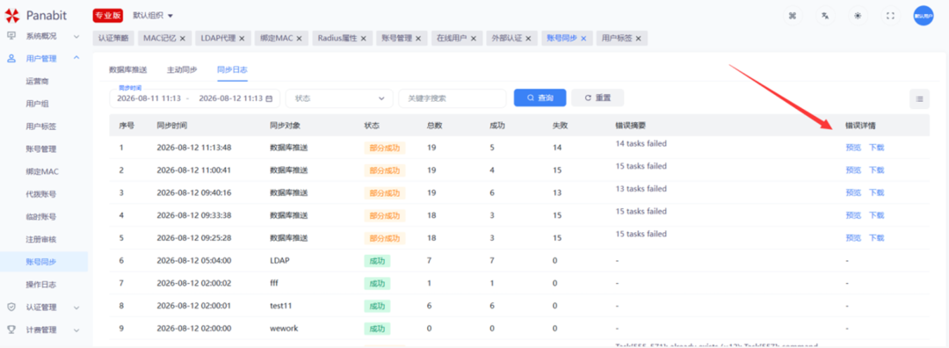Switch to the 数据库推送 sub-tab
This screenshot has width=949, height=348.
[x=127, y=69]
